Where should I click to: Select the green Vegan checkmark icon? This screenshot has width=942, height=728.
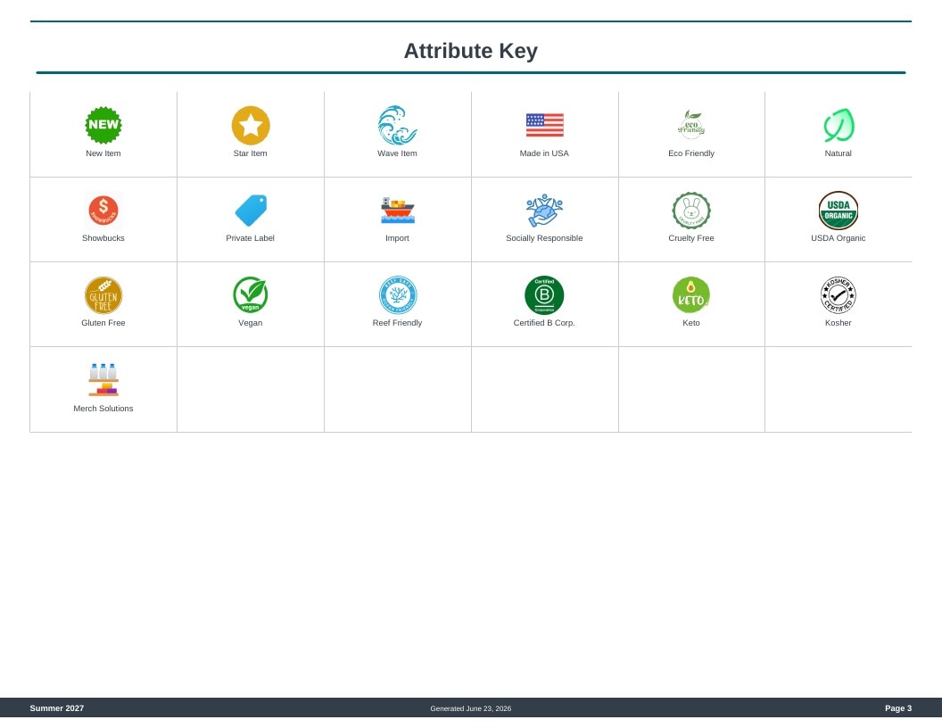click(251, 295)
